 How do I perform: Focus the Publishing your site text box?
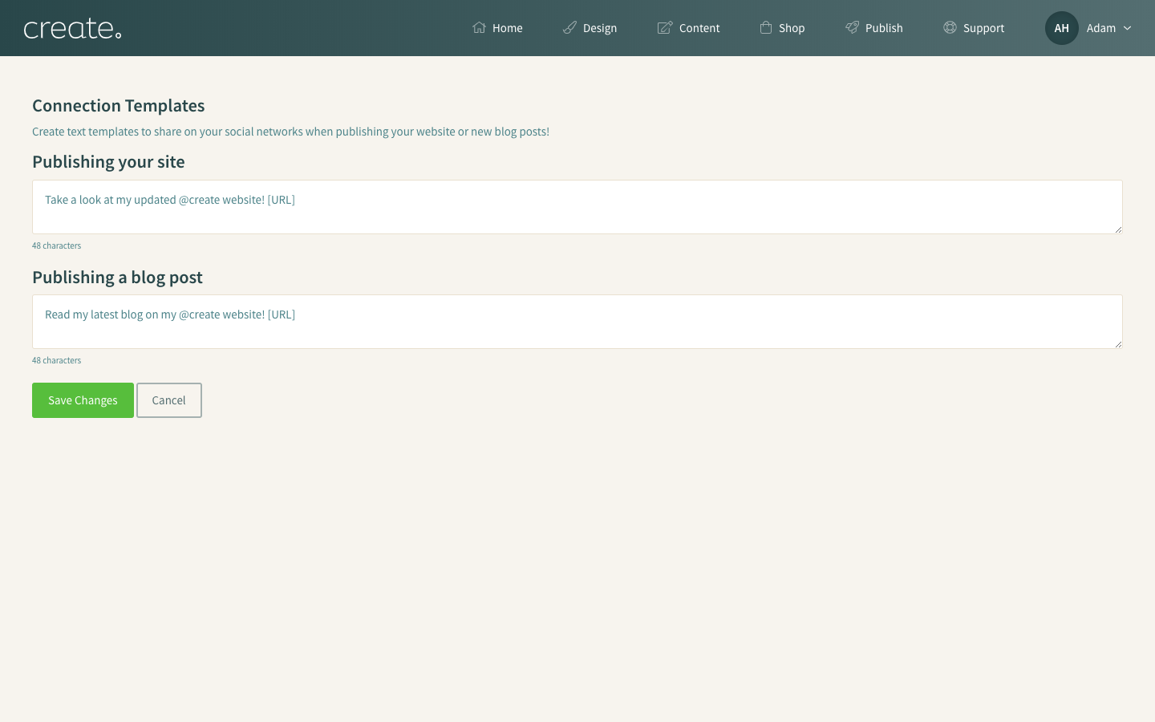577,207
